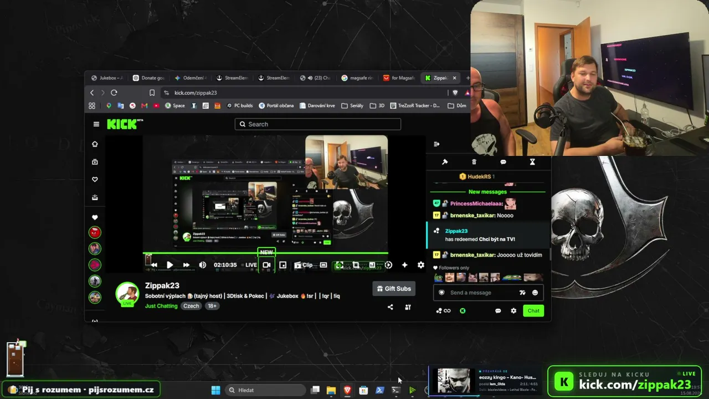
Task: Click the sparkle icon in player controls
Action: point(404,265)
